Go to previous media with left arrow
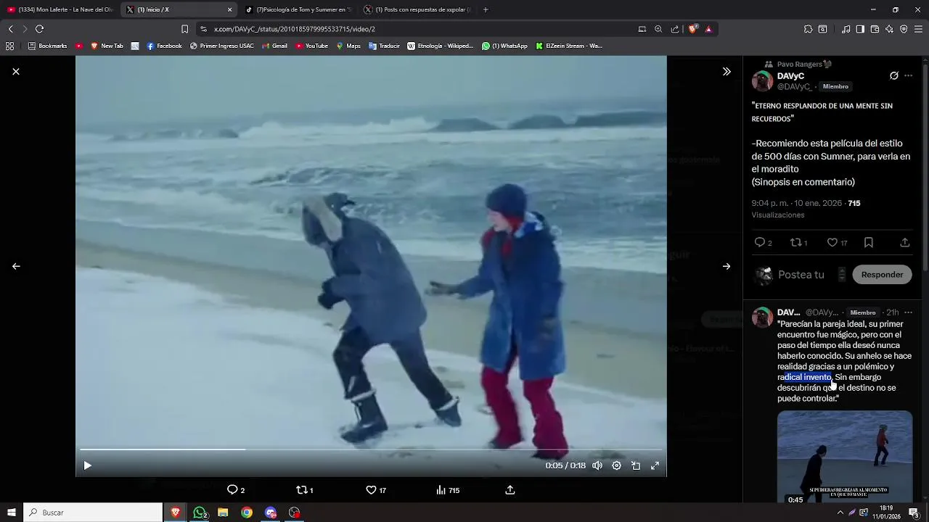The height and width of the screenshot is (522, 929). [x=16, y=266]
